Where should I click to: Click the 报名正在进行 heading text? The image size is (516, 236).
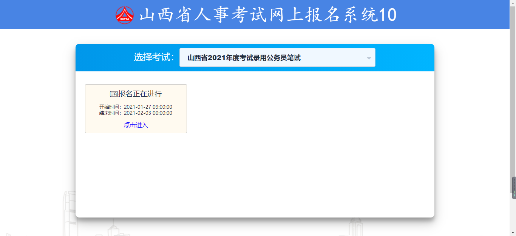click(140, 94)
